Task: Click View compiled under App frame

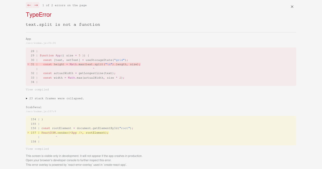Action: [x=37, y=90]
